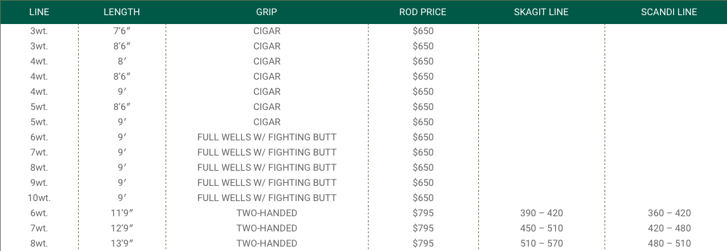Click the 7'6" length cell
This screenshot has height=251, width=727.
[122, 31]
